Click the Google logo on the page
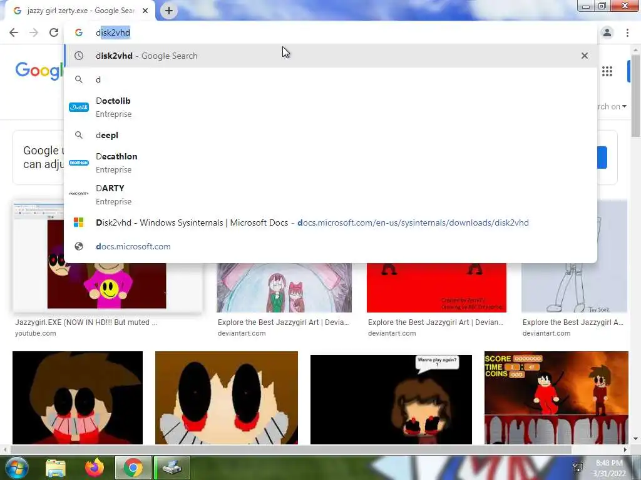The width and height of the screenshot is (641, 480). click(x=39, y=71)
